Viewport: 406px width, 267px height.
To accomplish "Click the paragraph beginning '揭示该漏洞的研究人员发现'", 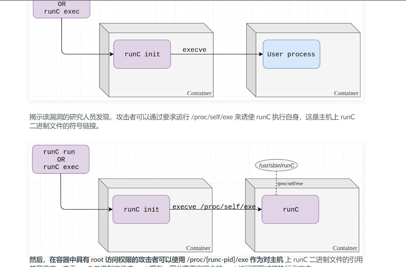I will 192,121.
